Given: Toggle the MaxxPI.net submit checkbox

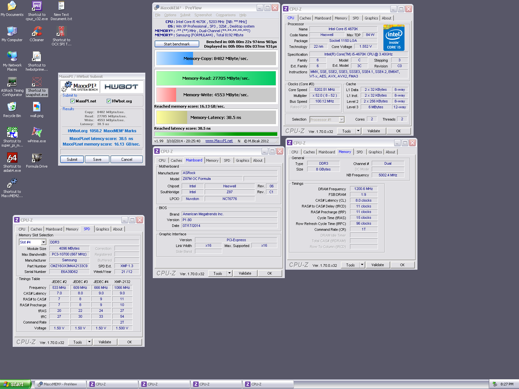Looking at the screenshot, I should point(73,101).
